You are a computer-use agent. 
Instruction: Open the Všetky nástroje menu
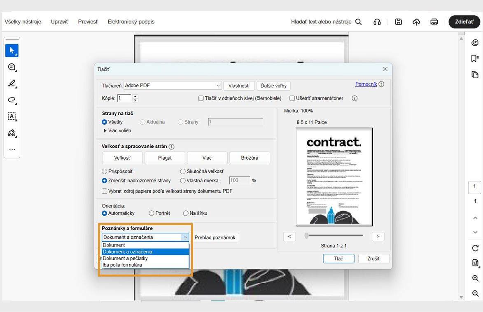pyautogui.click(x=23, y=22)
